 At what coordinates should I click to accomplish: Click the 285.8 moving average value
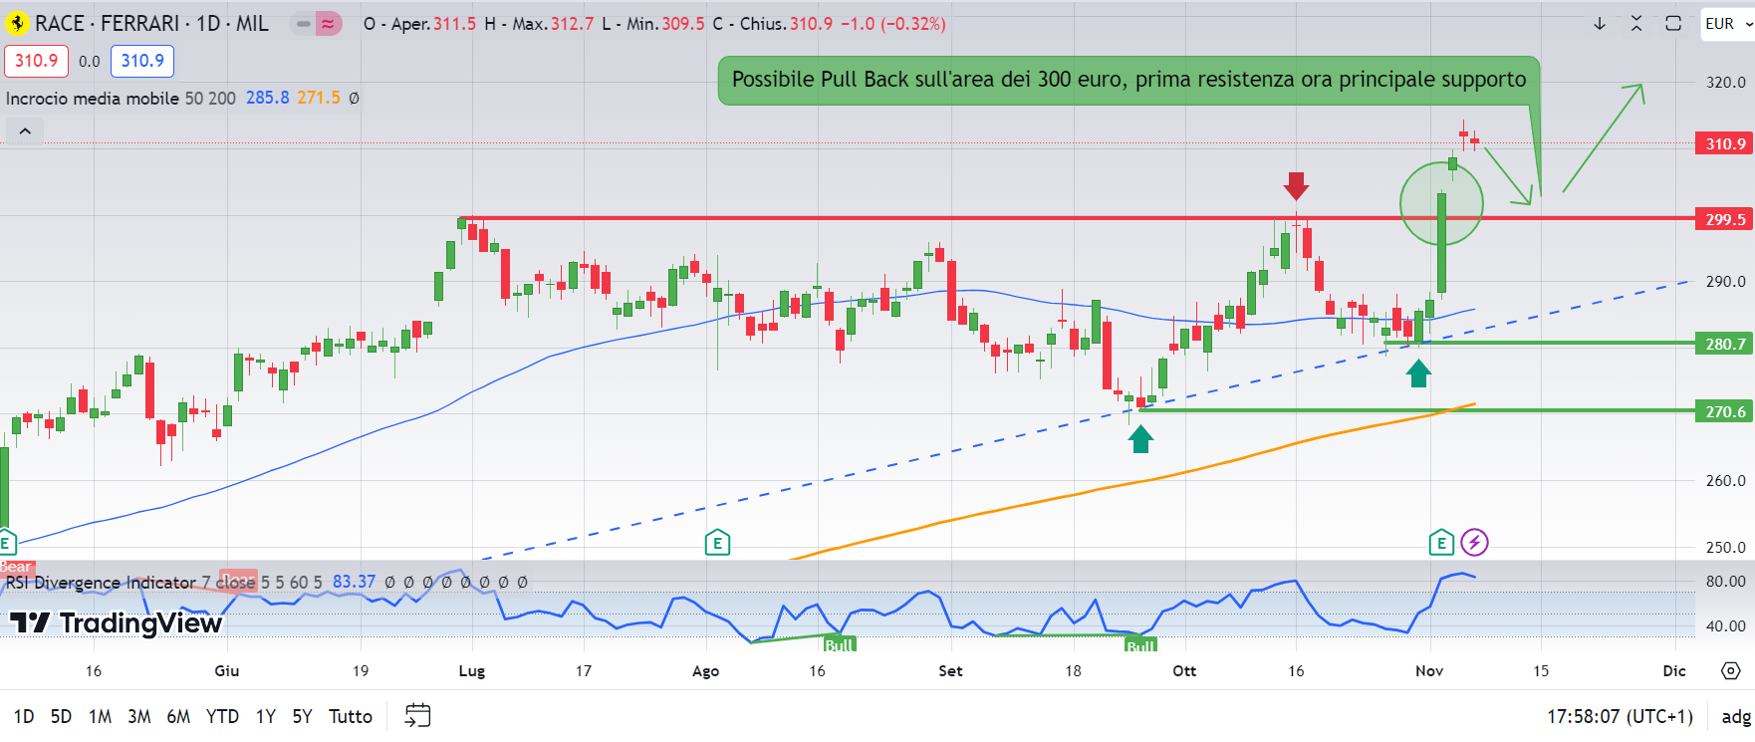coord(267,98)
